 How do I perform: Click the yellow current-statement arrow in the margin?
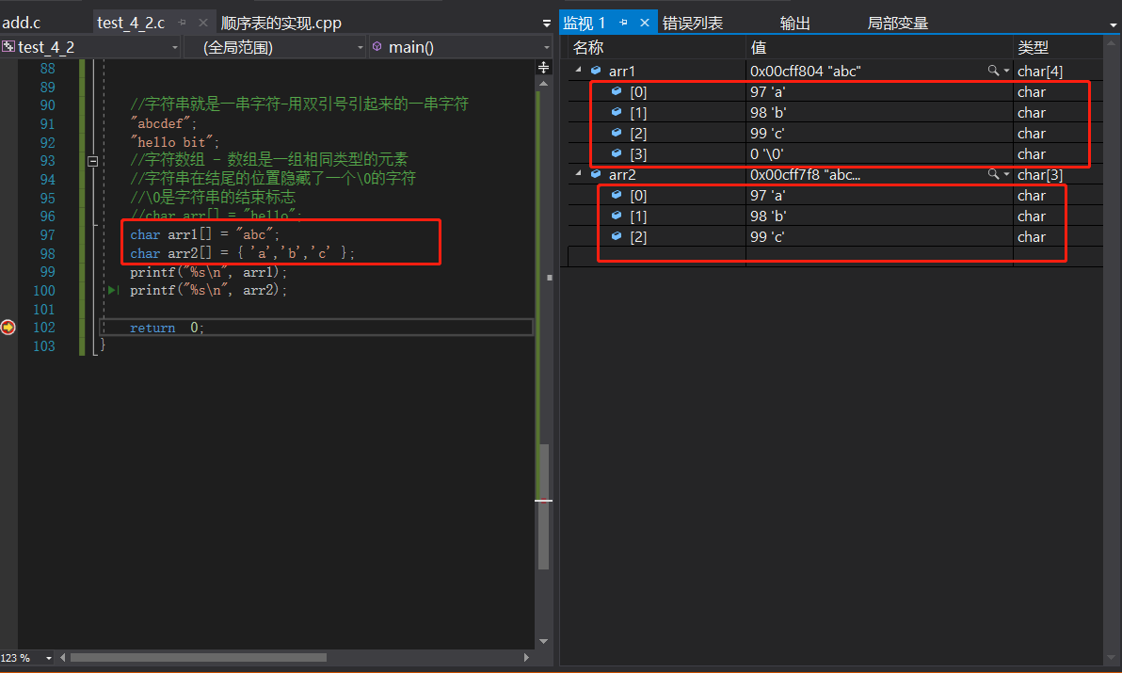8,328
